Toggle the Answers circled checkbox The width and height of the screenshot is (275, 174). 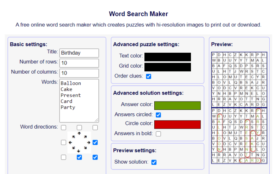point(158,115)
